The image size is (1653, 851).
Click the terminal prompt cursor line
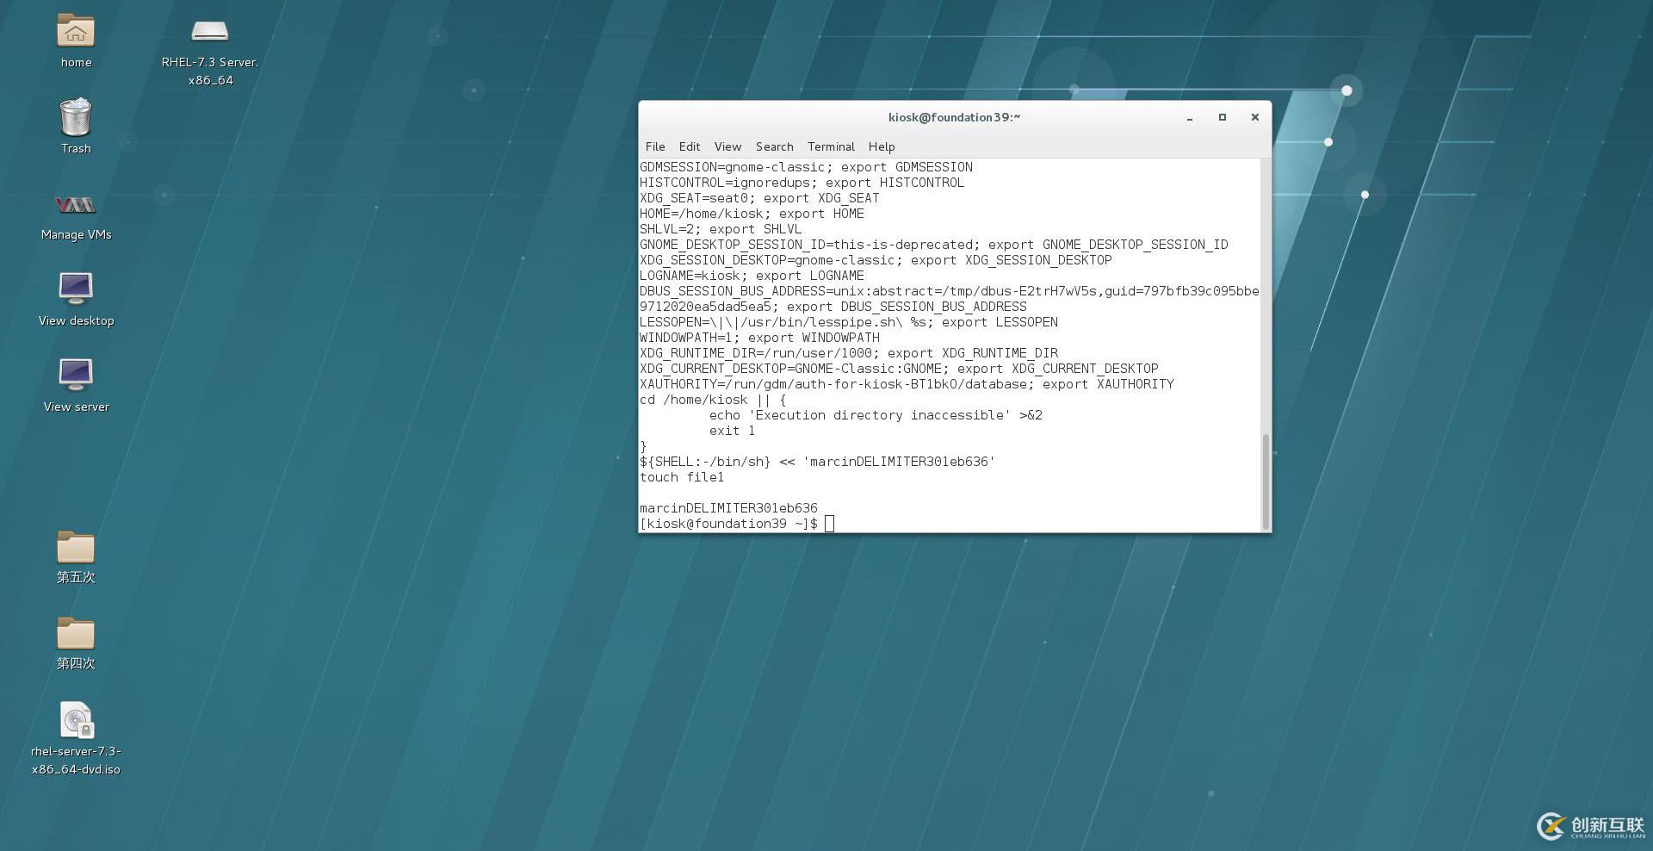click(x=737, y=524)
